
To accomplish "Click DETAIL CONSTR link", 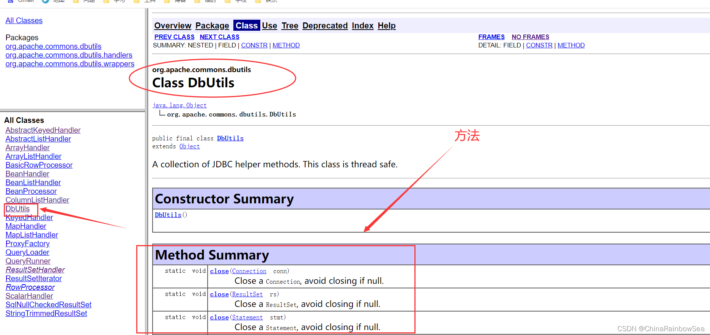I will (x=539, y=45).
